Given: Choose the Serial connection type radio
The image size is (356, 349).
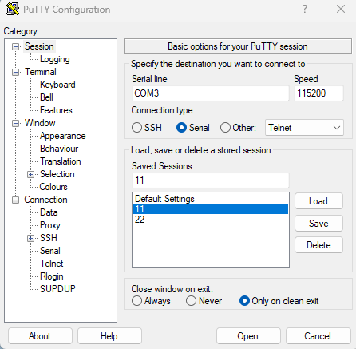Looking at the screenshot, I should [x=181, y=128].
